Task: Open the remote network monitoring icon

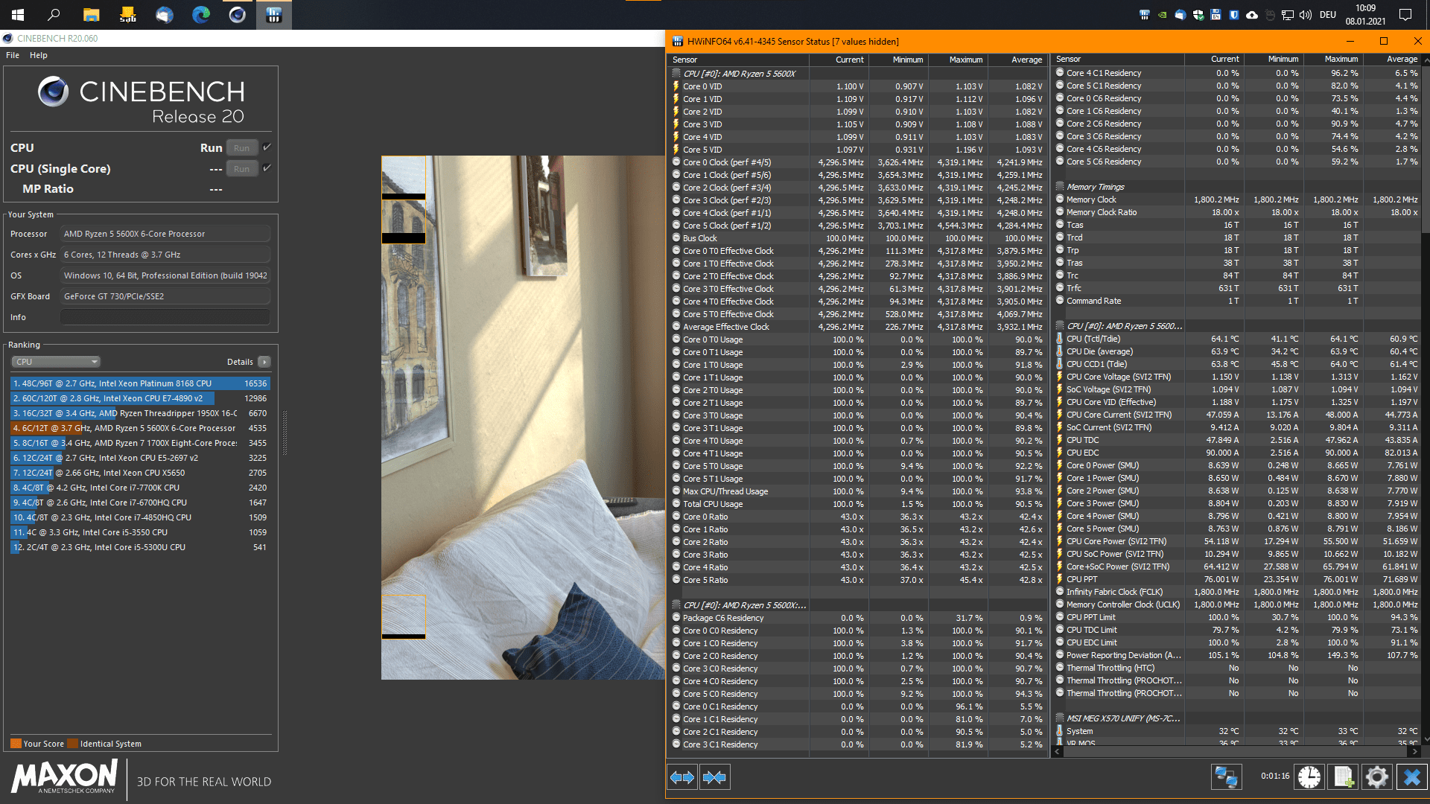Action: click(1226, 777)
